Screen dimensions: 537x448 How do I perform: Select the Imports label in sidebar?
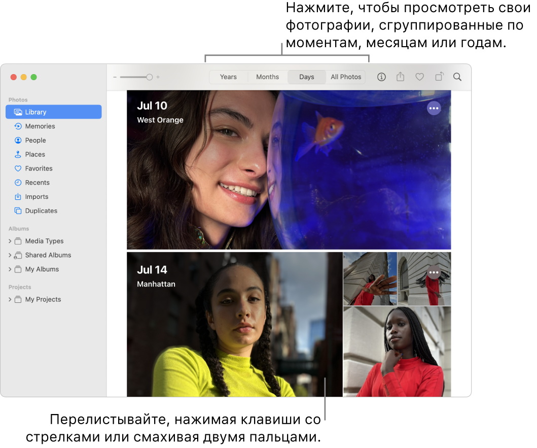tap(37, 196)
